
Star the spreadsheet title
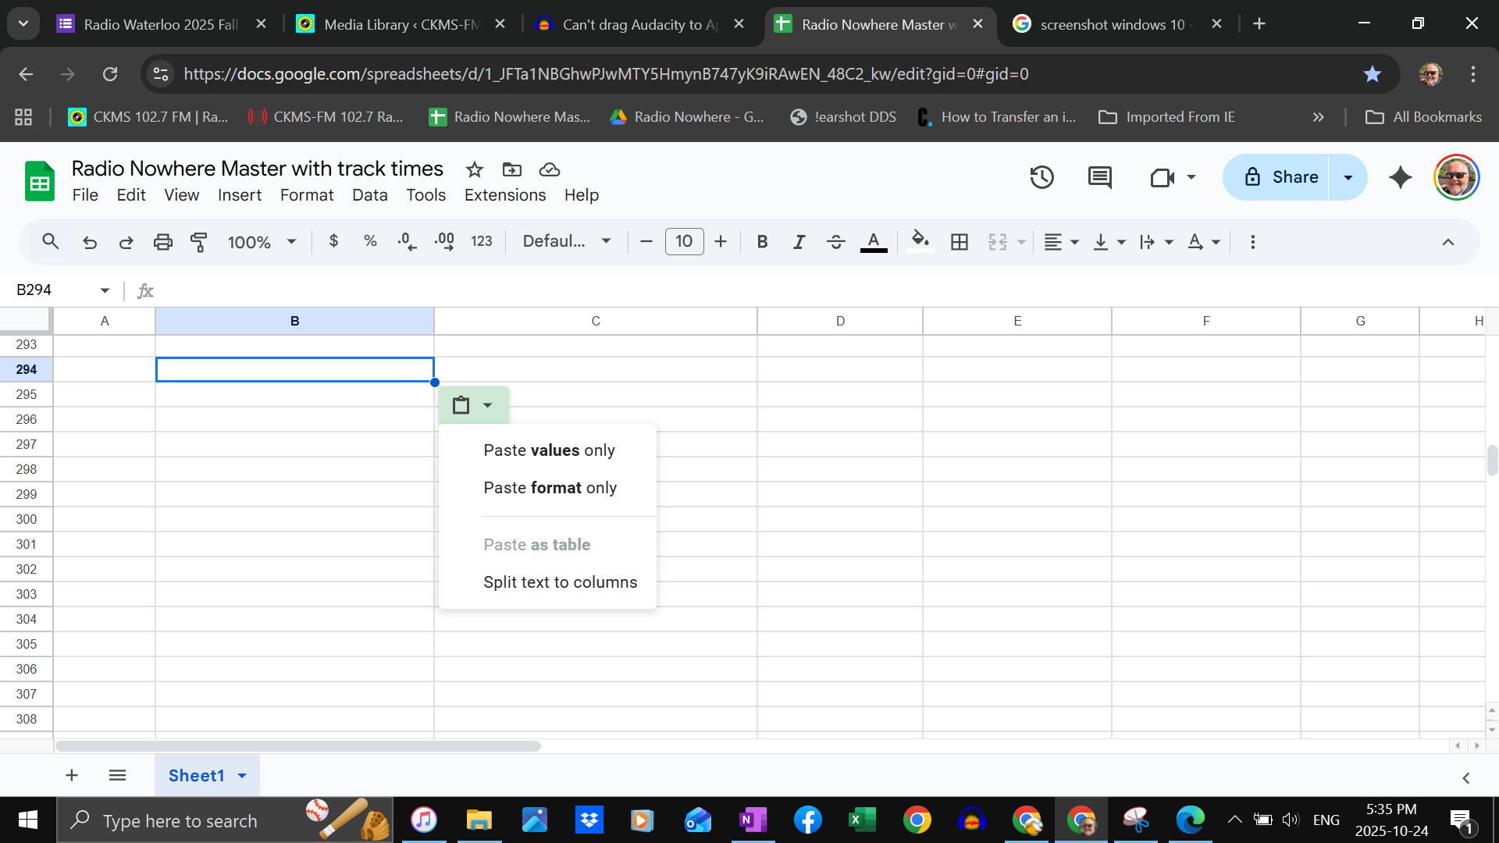click(474, 169)
